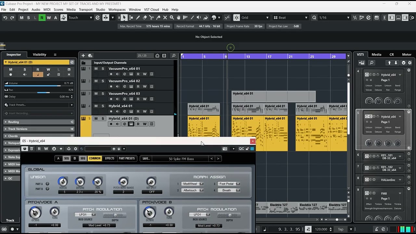Open Edit Channel Settings e in Inspector header
416x234 pixels.
72,62
